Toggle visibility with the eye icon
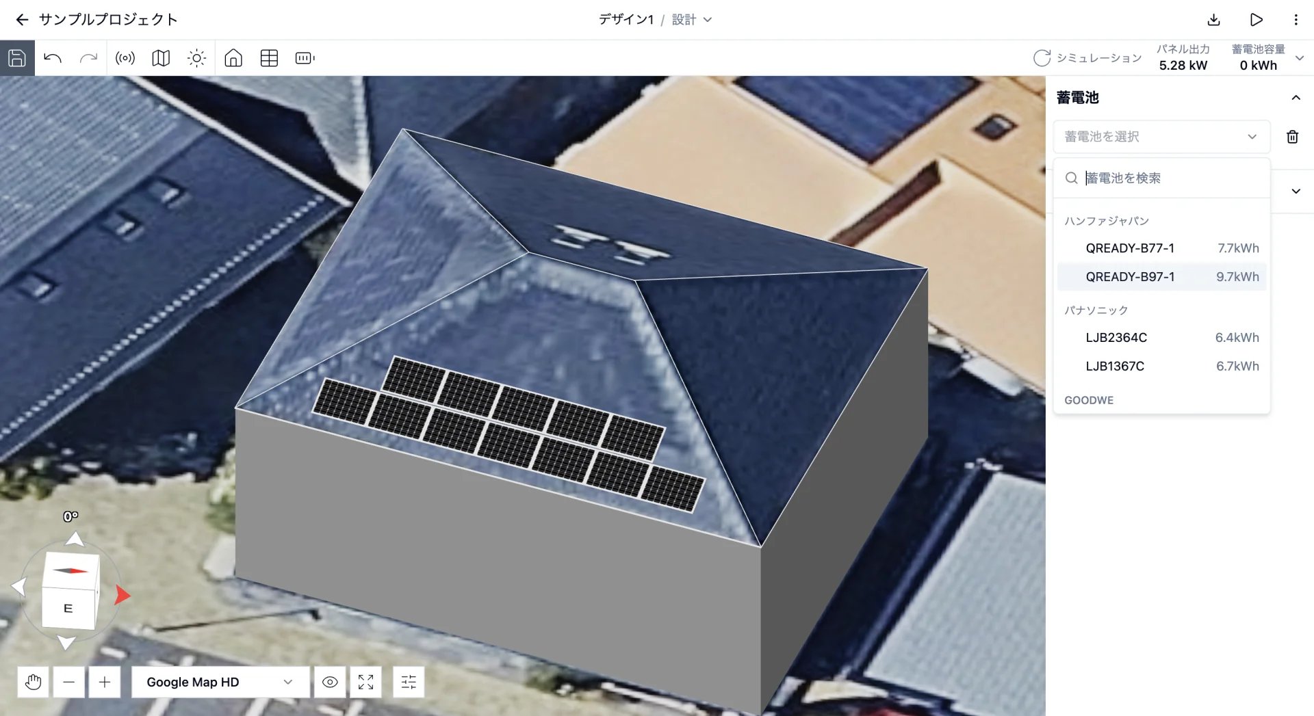The height and width of the screenshot is (716, 1314). pos(330,682)
